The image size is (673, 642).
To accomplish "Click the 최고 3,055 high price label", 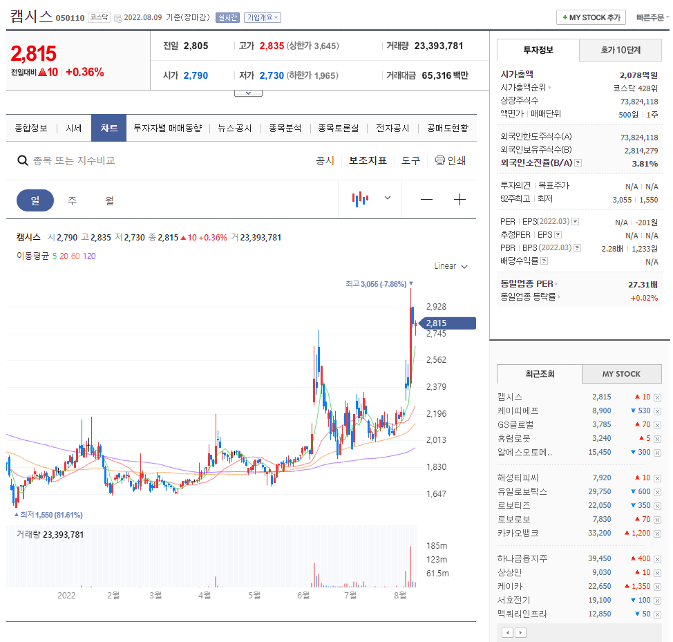I will 379,284.
